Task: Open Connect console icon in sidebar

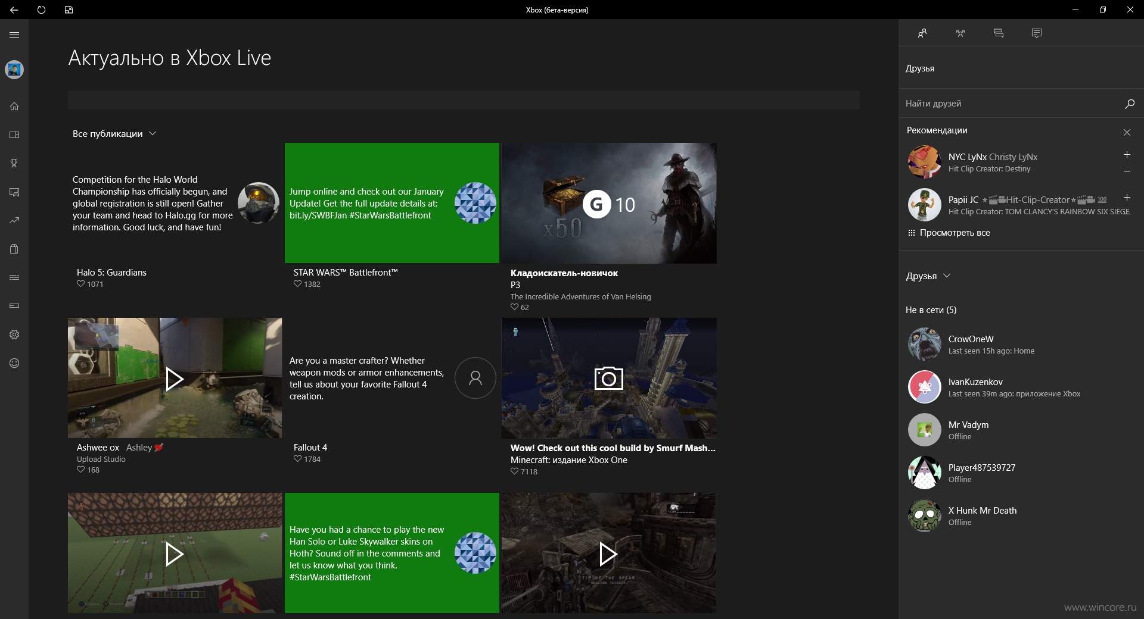Action: point(14,306)
